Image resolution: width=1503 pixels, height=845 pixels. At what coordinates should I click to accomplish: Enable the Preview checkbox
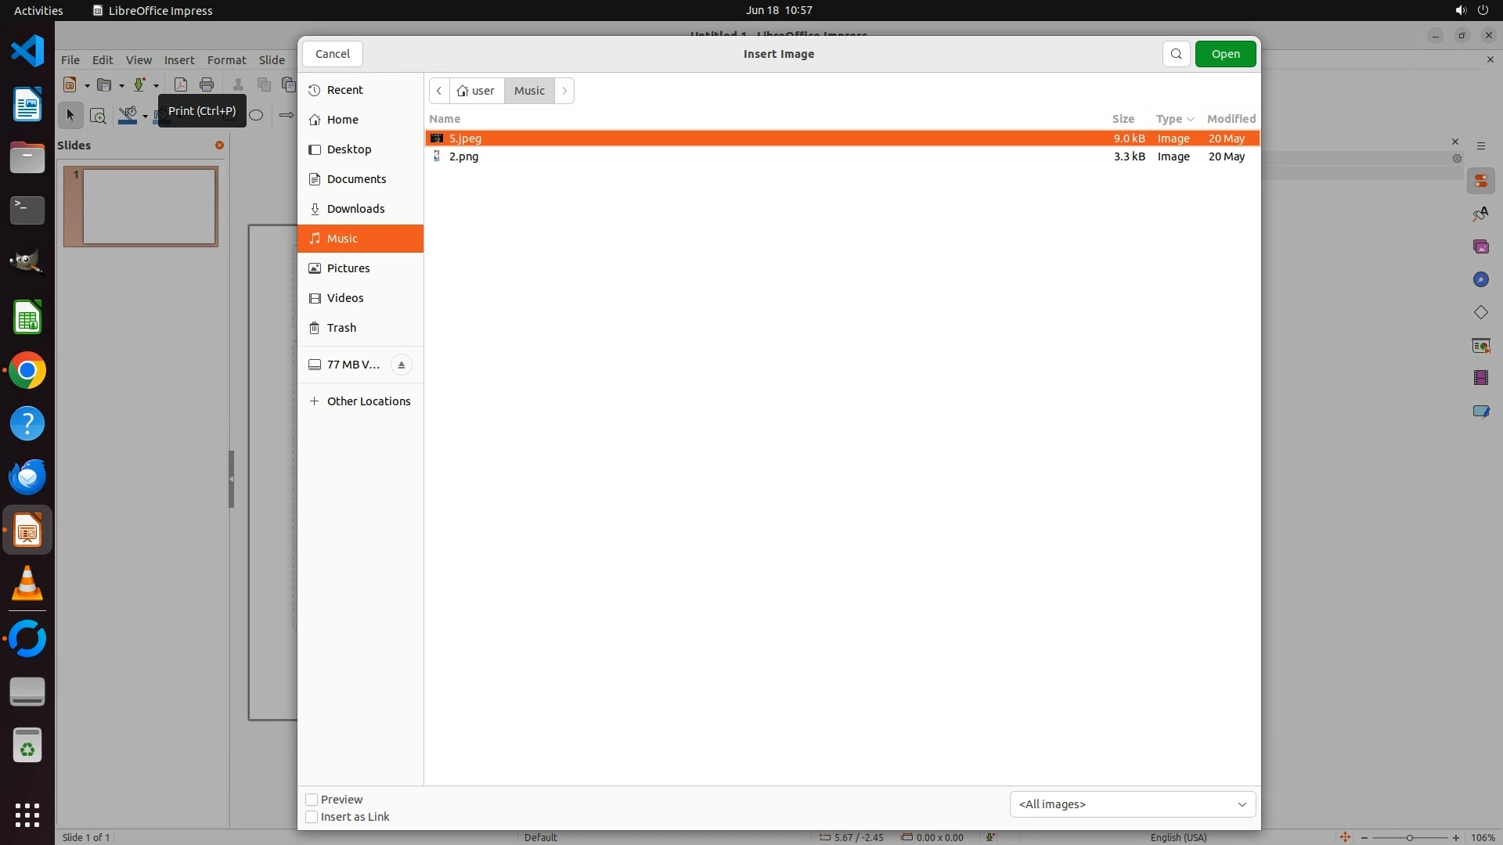(x=312, y=800)
